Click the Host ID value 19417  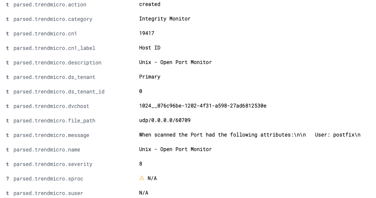[146, 33]
